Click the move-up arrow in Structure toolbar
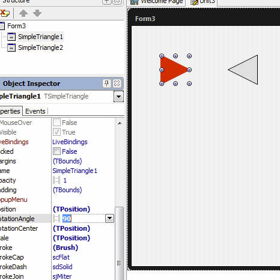This screenshot has height=280, width=280. click(23, 13)
